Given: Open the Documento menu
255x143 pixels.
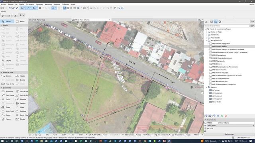Looking at the screenshot, I should [30, 4].
